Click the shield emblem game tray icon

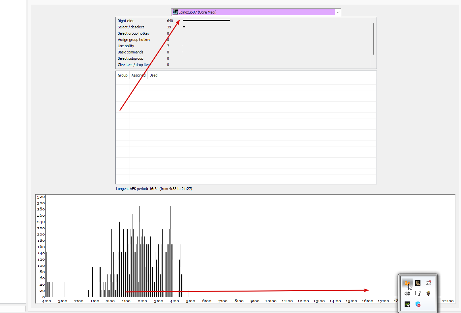(x=428, y=294)
